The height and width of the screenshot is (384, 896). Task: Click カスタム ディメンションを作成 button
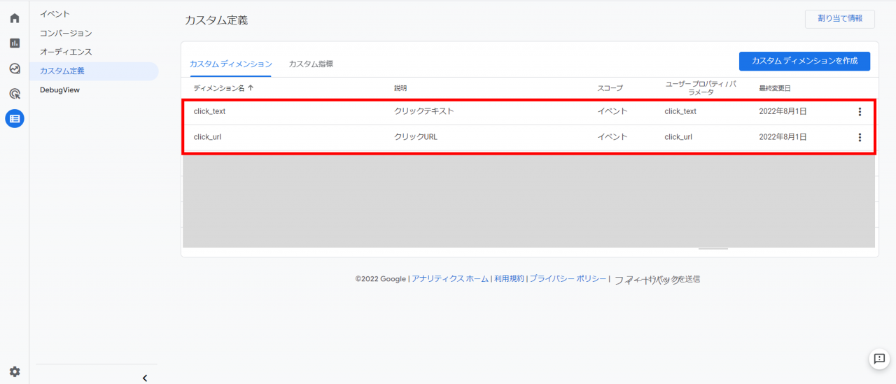click(804, 61)
